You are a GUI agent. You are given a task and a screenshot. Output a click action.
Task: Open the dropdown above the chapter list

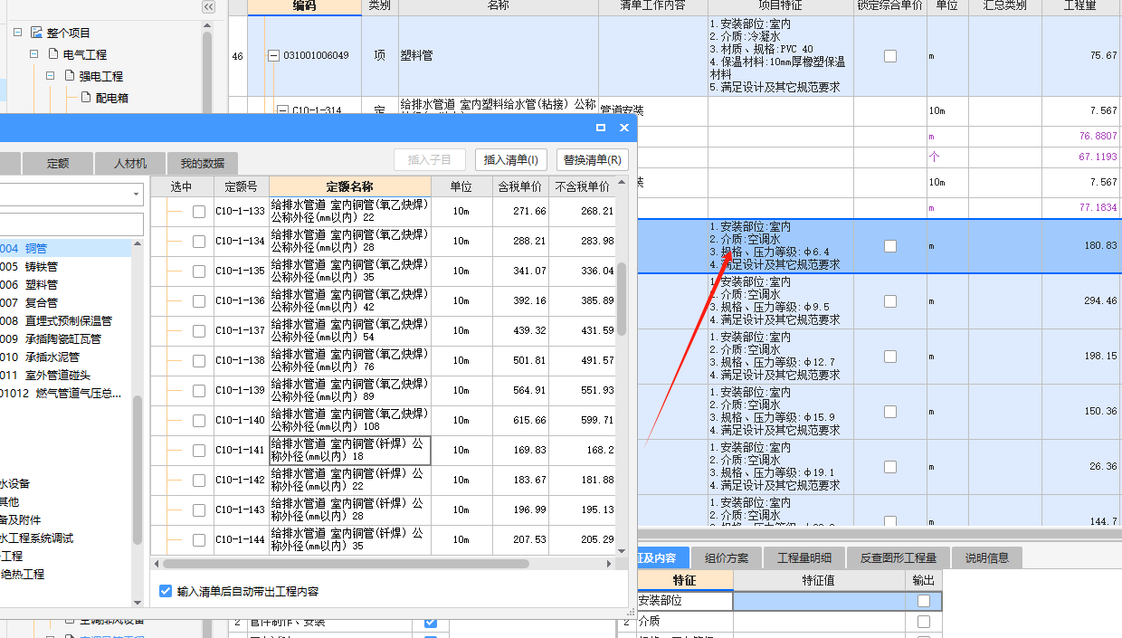click(137, 194)
